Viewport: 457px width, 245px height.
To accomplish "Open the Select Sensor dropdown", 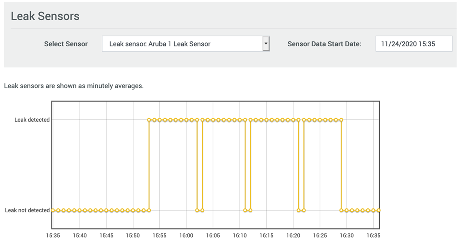I will click(x=182, y=44).
